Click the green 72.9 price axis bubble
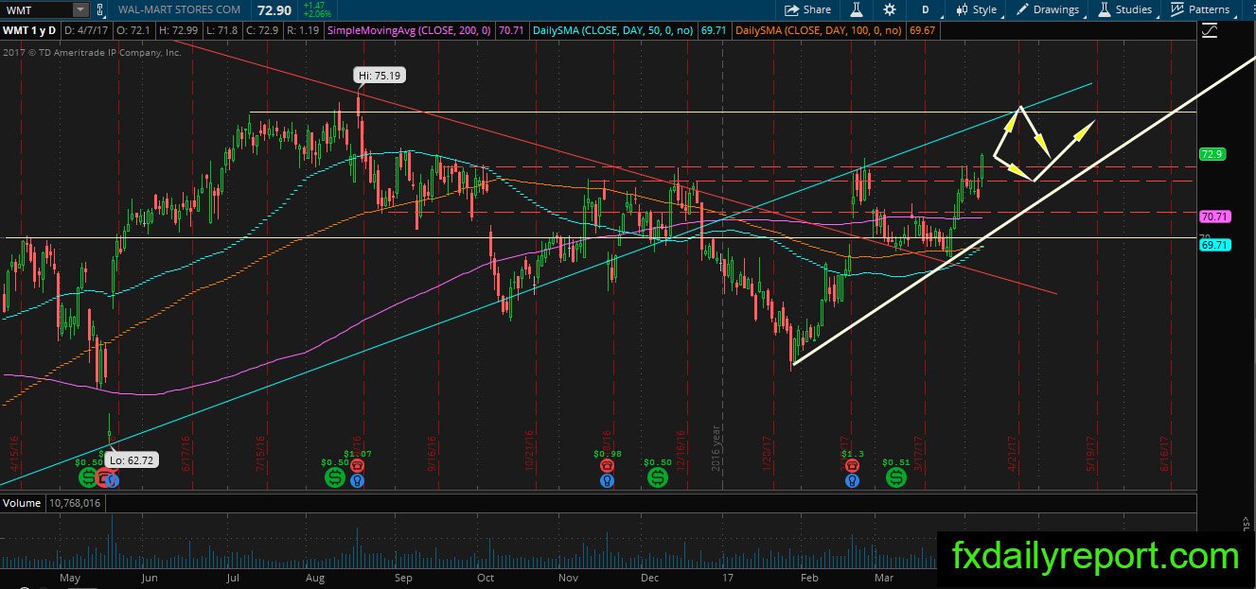Image resolution: width=1256 pixels, height=589 pixels. pyautogui.click(x=1212, y=154)
